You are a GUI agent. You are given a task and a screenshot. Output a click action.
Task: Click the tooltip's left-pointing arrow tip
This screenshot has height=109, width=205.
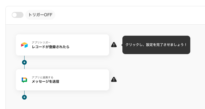122,45
